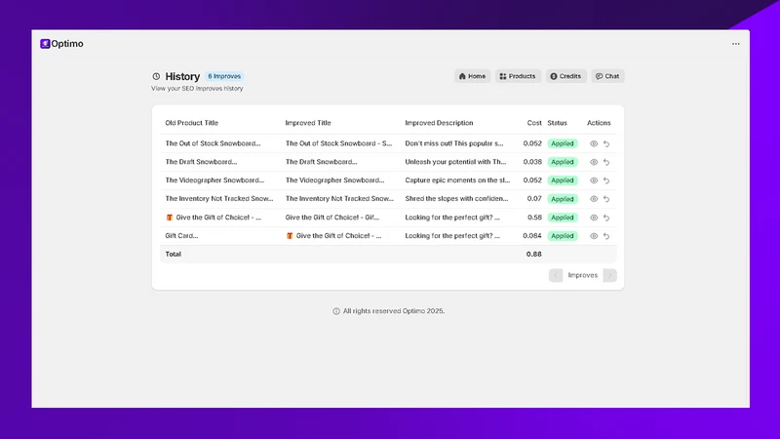Screen dimensions: 780x439
Task: Click the History clock icon
Action: [x=156, y=76]
